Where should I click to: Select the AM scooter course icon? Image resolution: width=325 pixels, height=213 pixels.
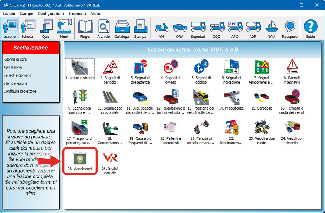161,29
